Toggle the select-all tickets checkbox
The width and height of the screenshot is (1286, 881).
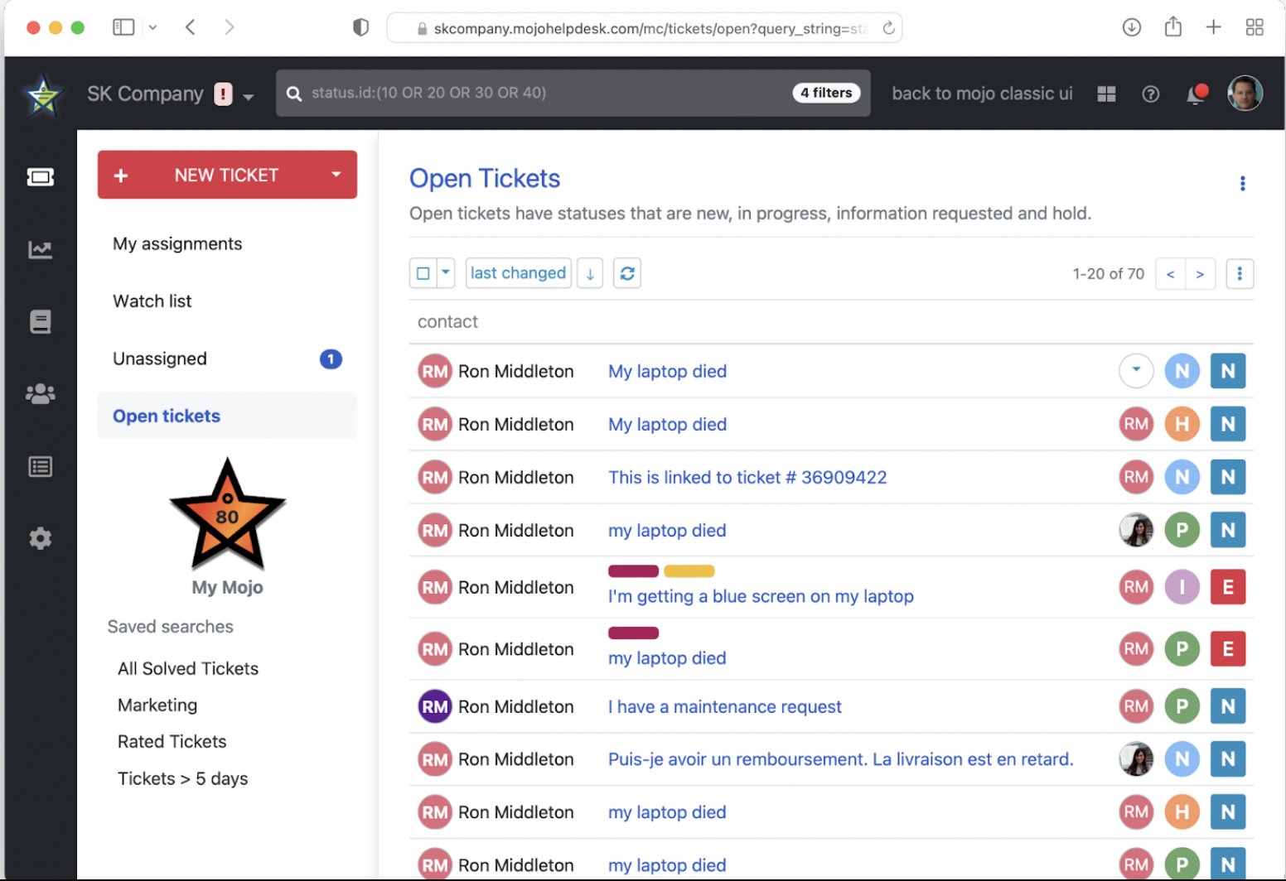pos(423,272)
